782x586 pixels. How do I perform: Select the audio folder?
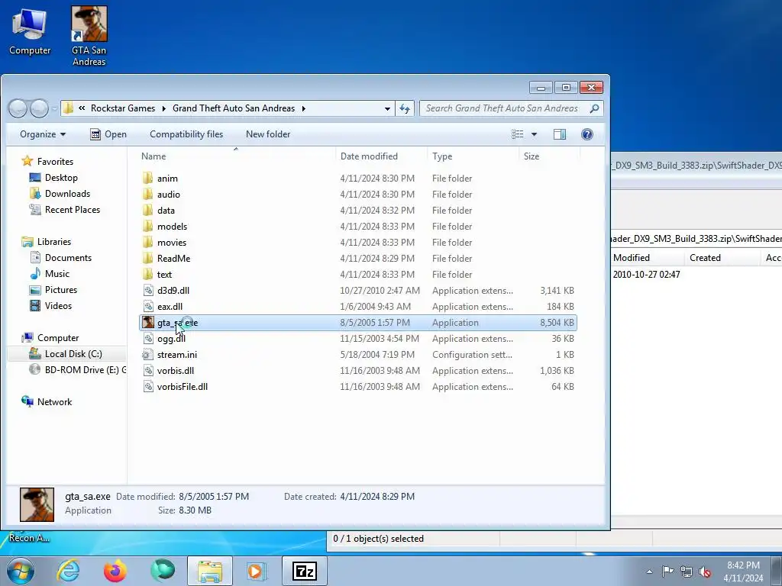(169, 195)
